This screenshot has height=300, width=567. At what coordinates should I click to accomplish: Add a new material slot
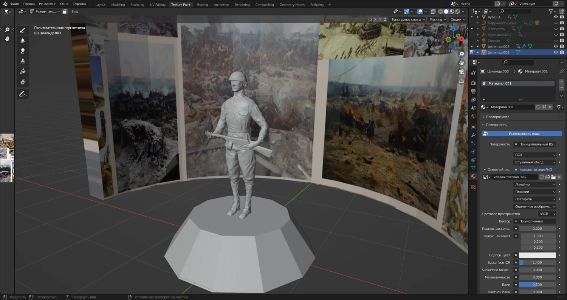[562, 82]
